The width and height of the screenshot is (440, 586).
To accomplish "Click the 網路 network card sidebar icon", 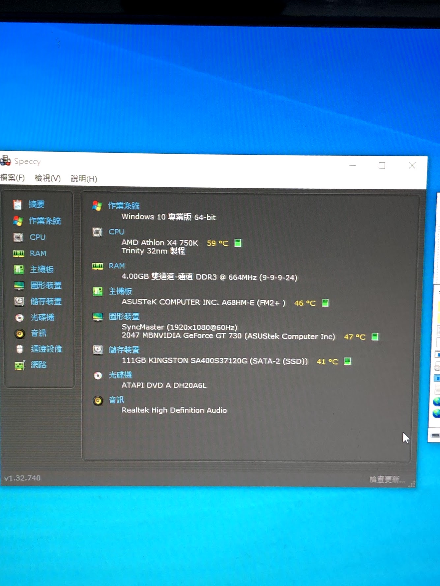I will point(20,365).
